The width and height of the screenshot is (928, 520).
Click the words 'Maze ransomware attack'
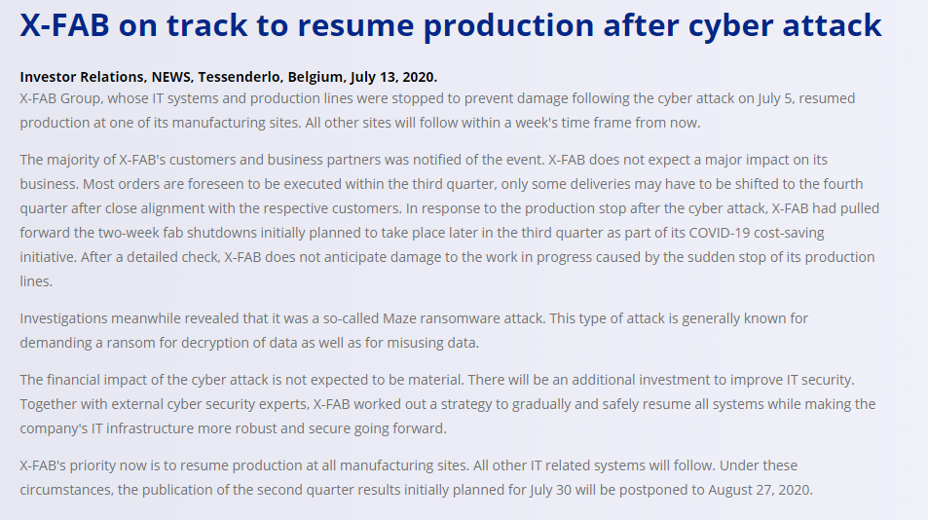click(463, 318)
